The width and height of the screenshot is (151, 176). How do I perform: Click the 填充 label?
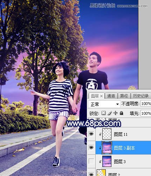pos(135,113)
